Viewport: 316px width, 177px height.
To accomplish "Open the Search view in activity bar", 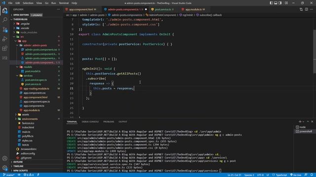I will 4,20.
